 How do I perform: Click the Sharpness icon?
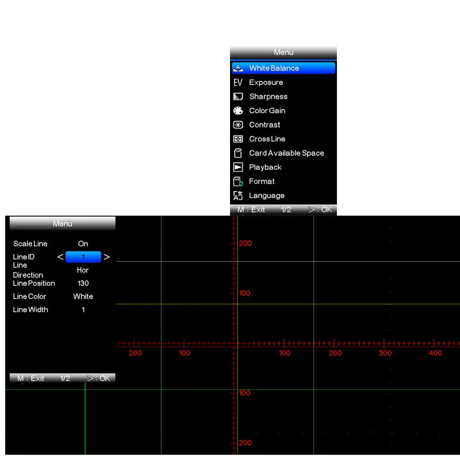(238, 97)
